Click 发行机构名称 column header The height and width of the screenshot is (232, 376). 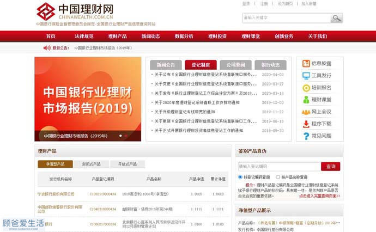[x=60, y=179]
